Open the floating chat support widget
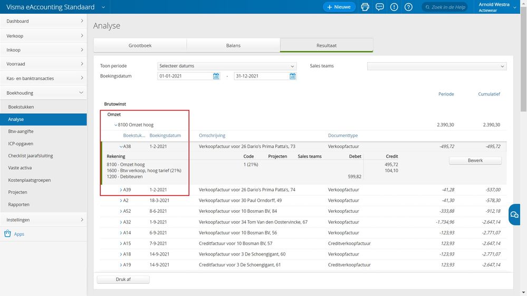The height and width of the screenshot is (296, 527). (514, 214)
